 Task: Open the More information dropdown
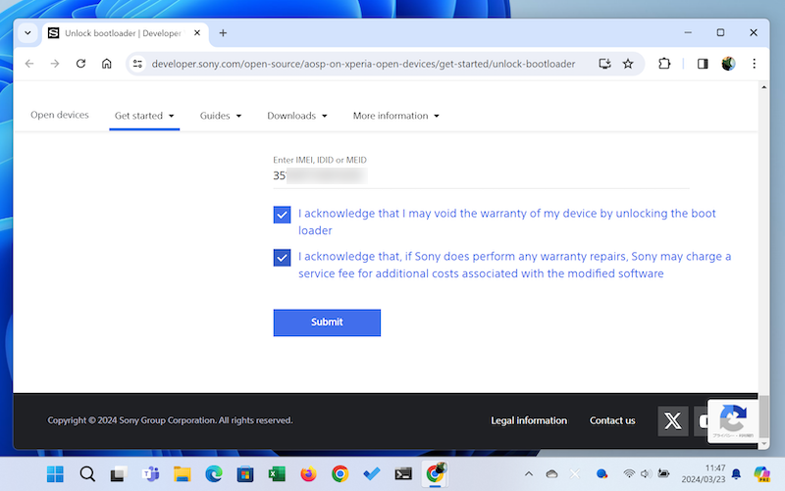395,116
